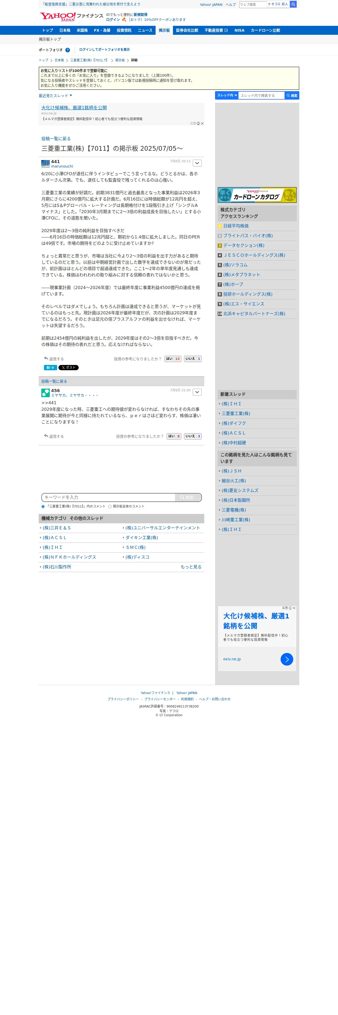Open ranking item 日経平均株価
This screenshot has height=1015, width=338.
click(x=236, y=226)
